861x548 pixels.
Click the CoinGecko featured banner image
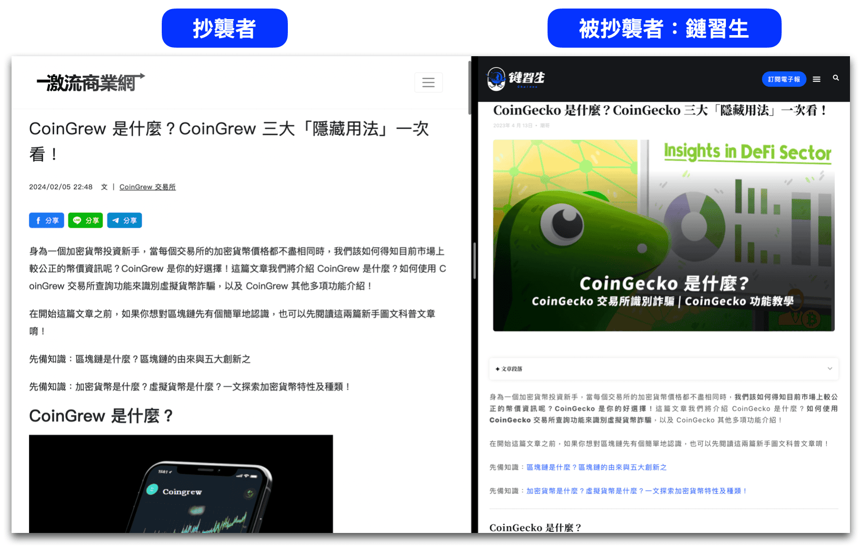pos(664,235)
